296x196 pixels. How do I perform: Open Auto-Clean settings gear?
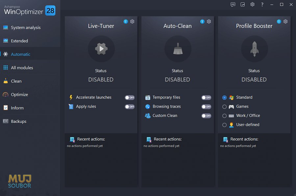click(209, 21)
